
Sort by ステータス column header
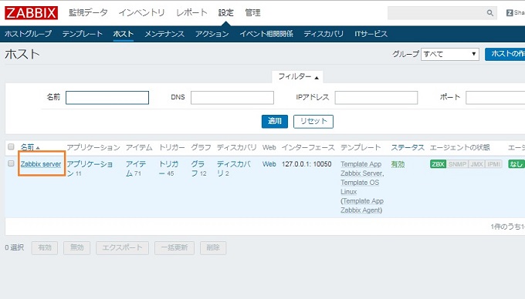pos(408,147)
